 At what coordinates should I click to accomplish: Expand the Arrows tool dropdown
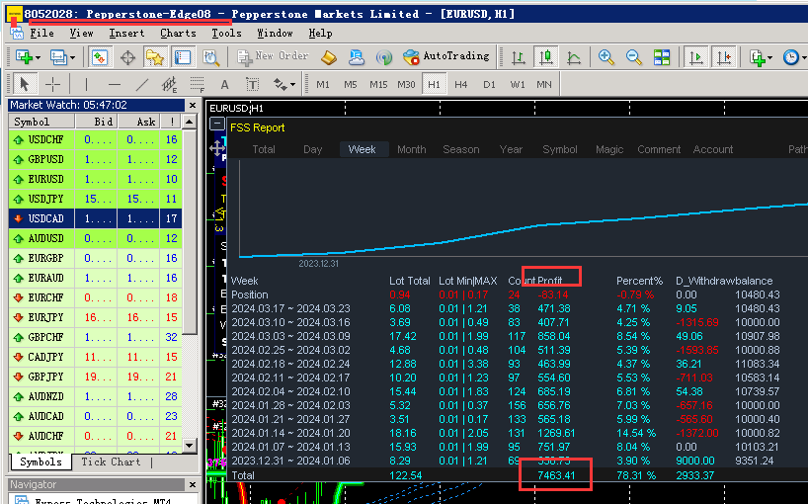pos(292,85)
